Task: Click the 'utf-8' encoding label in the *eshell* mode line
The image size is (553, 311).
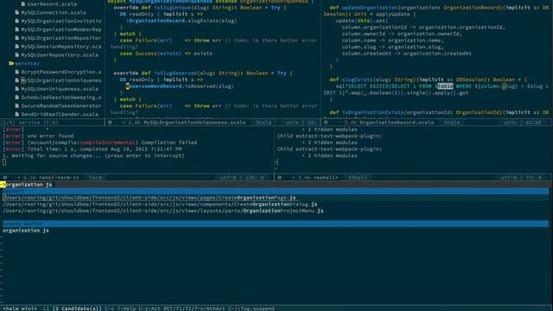Action: click(509, 177)
